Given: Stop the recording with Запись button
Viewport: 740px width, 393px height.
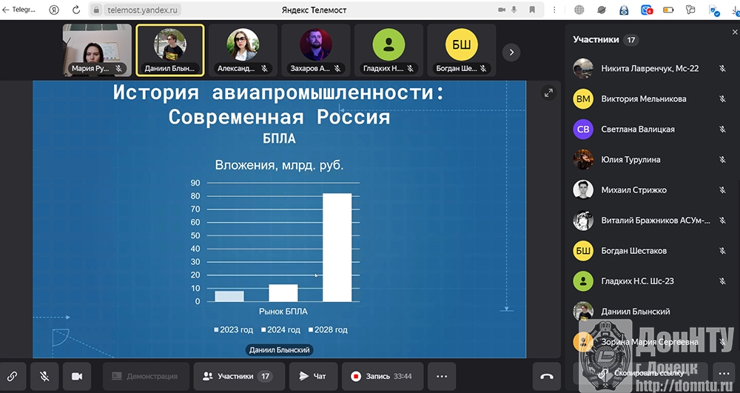Looking at the screenshot, I should pos(381,376).
